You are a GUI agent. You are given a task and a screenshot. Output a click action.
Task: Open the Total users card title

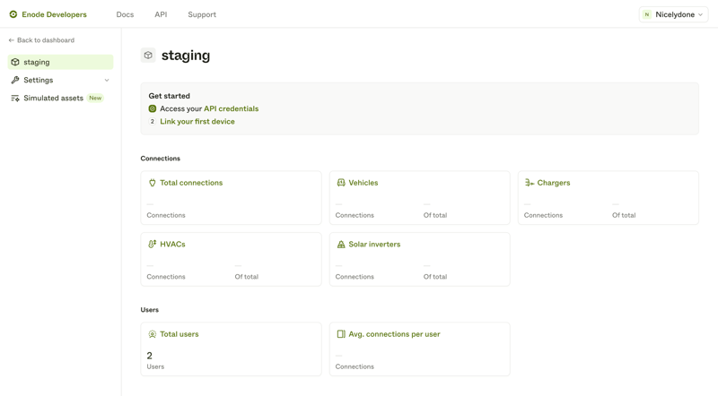[x=179, y=334]
